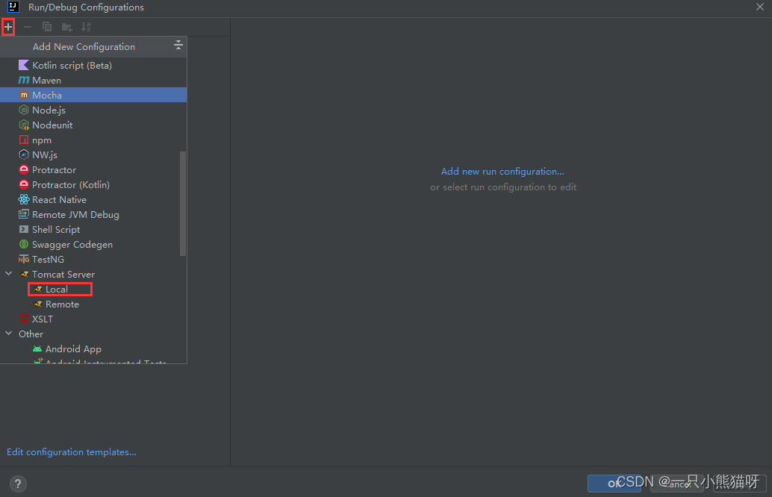The width and height of the screenshot is (772, 497).
Task: Click the Shell Script terminal icon
Action: tap(24, 229)
